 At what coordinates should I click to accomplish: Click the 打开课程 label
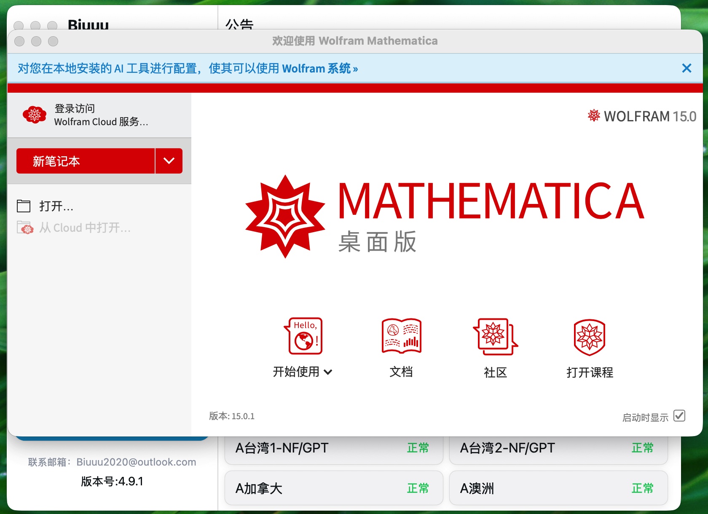(590, 372)
